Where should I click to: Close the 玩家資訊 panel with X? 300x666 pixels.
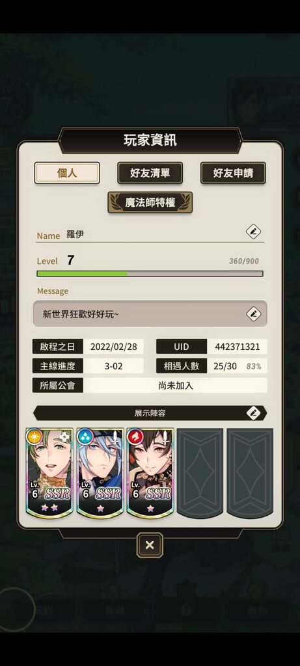click(150, 545)
